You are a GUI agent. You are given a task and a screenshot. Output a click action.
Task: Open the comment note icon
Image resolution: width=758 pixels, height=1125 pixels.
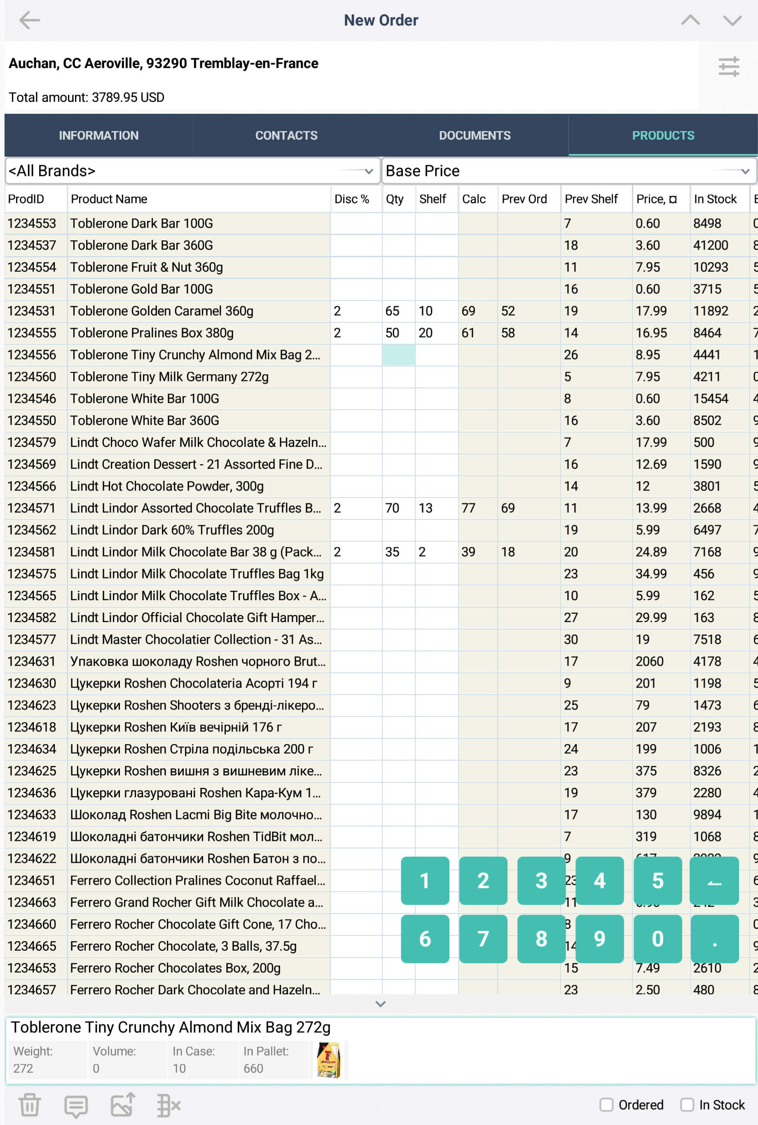(76, 1106)
